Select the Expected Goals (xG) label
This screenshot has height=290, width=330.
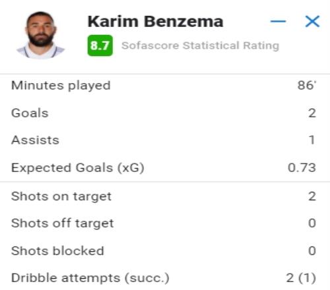click(x=78, y=168)
